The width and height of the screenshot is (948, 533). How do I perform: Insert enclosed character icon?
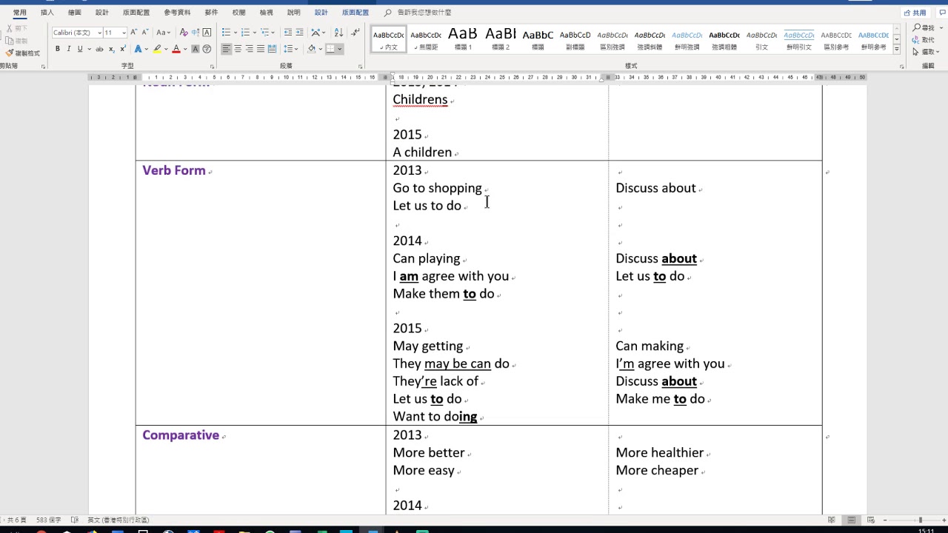point(207,49)
